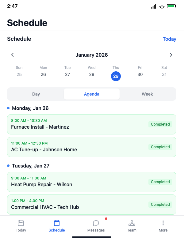Tap the red notification dot on Messages
This screenshot has width=184, height=245.
[x=106, y=219]
